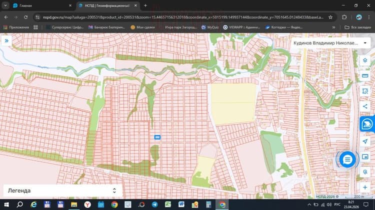Open the map layers panel
The image size is (375, 210).
pyautogui.click(x=365, y=60)
